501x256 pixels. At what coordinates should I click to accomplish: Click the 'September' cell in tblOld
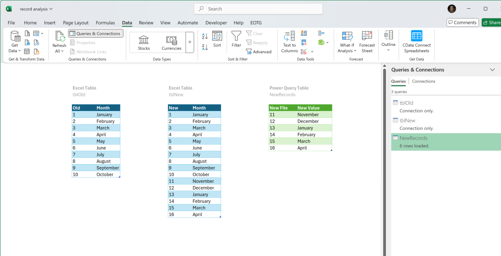(x=108, y=168)
